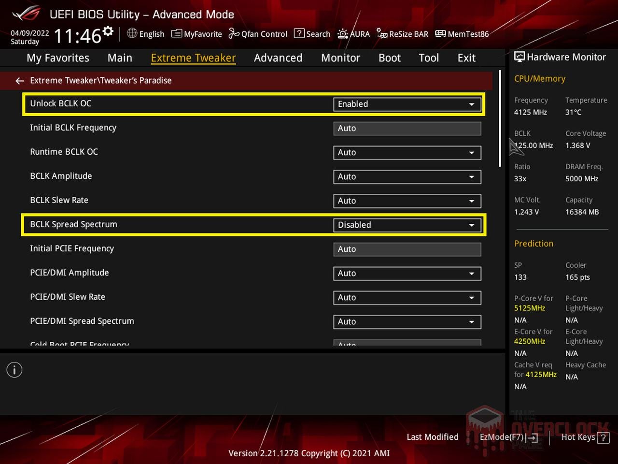Screen dimensions: 618x464
Task: Open the Runtime BCLK OC dropdown
Action: (407, 152)
